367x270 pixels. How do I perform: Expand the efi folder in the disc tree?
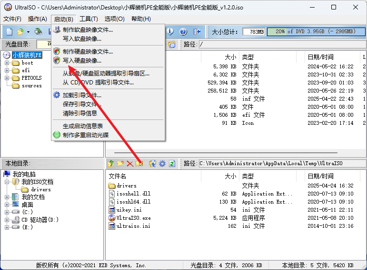(7, 70)
